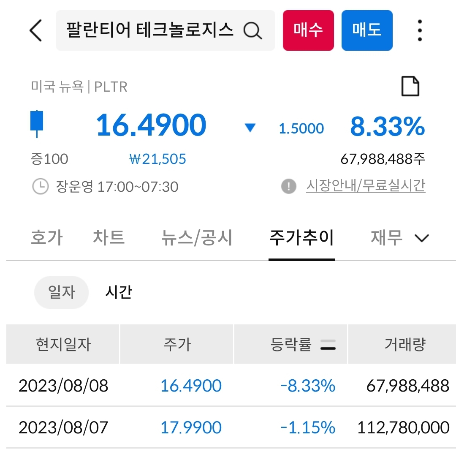
Task: Tap the blue down-triangle change indicator
Action: coord(250,128)
